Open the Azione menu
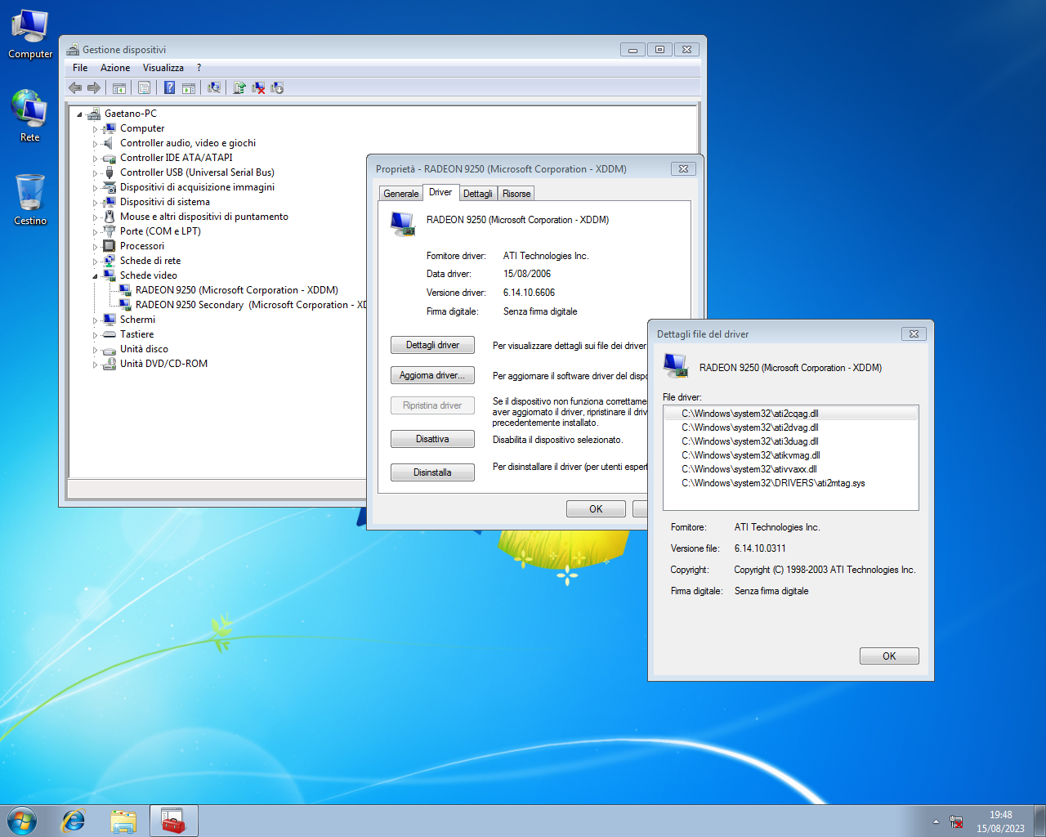Image resolution: width=1046 pixels, height=837 pixels. click(114, 68)
